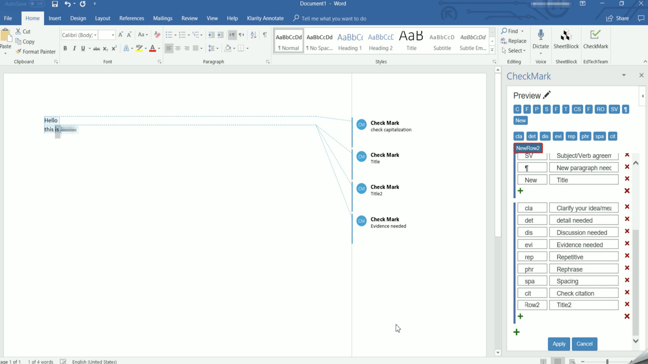Toggle bold formatting
This screenshot has width=648, height=364.
click(x=65, y=48)
